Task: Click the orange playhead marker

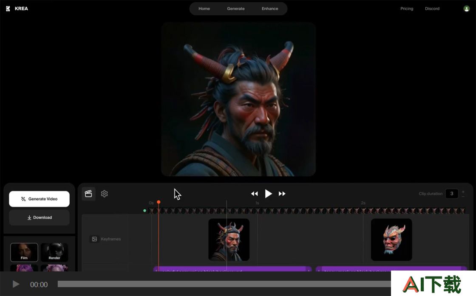Action: click(x=159, y=202)
